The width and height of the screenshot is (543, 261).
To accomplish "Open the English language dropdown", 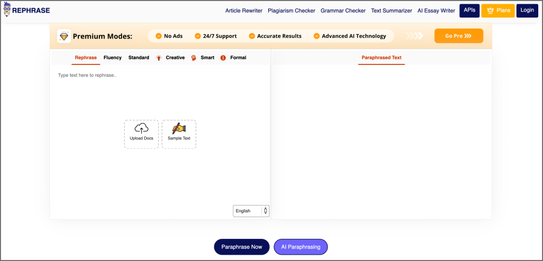I will (x=251, y=211).
